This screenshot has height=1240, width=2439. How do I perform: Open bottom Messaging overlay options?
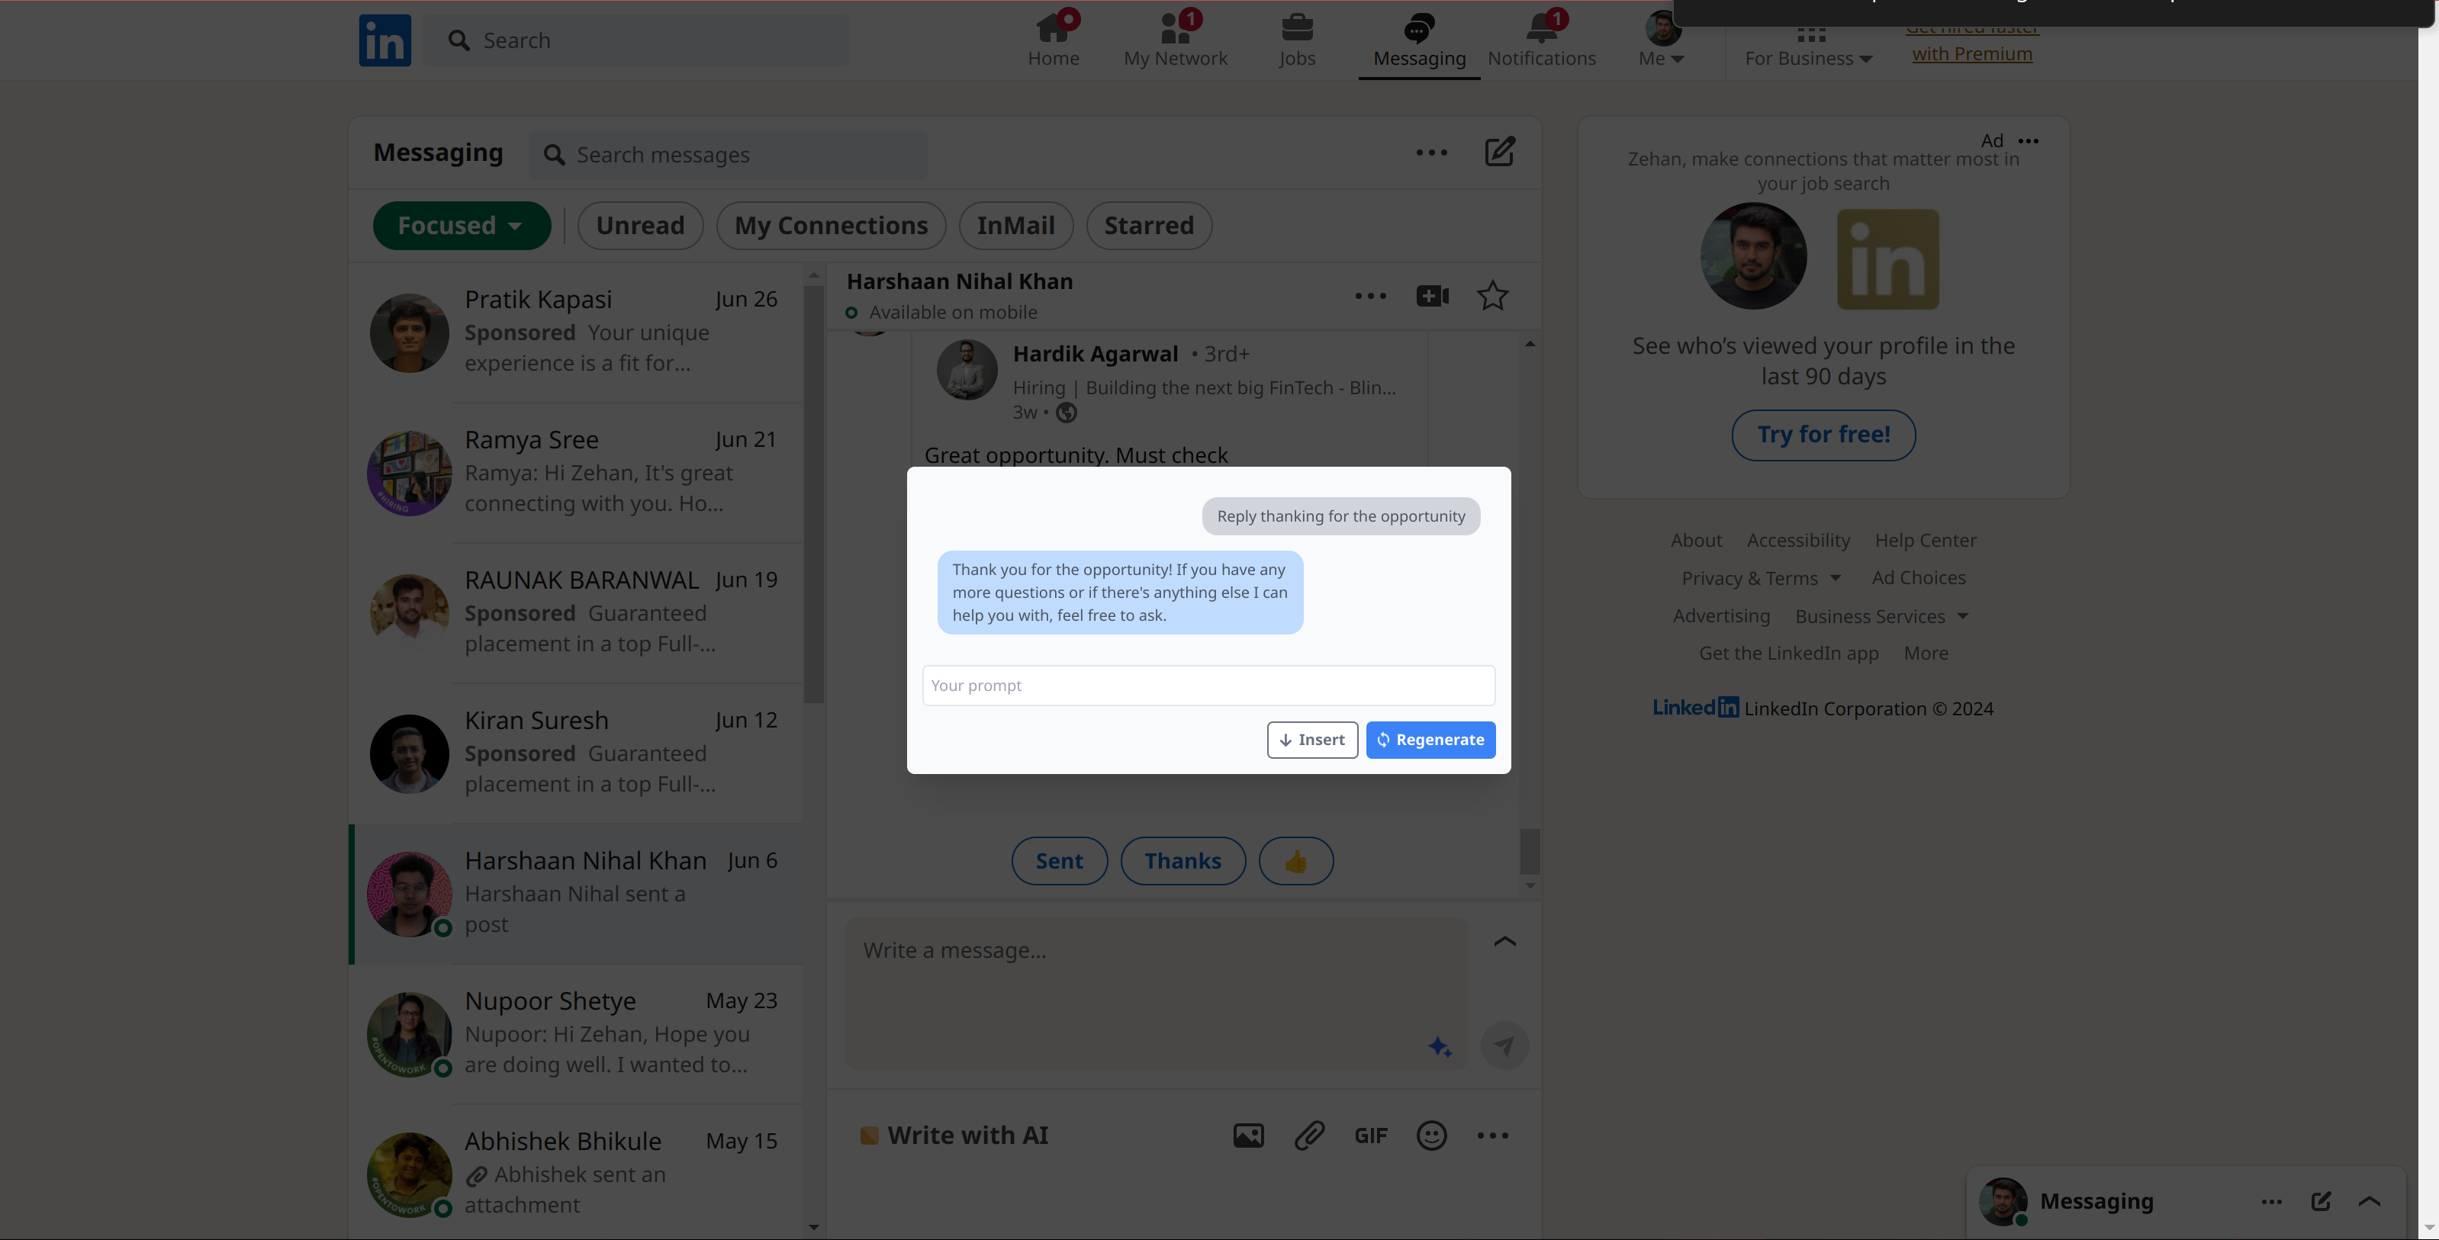[2270, 1201]
